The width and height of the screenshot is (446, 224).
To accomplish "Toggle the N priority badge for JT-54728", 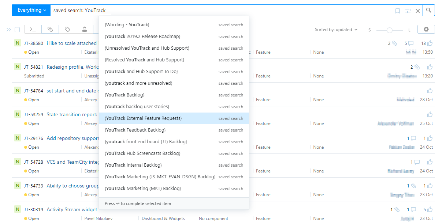I will [x=17, y=162].
